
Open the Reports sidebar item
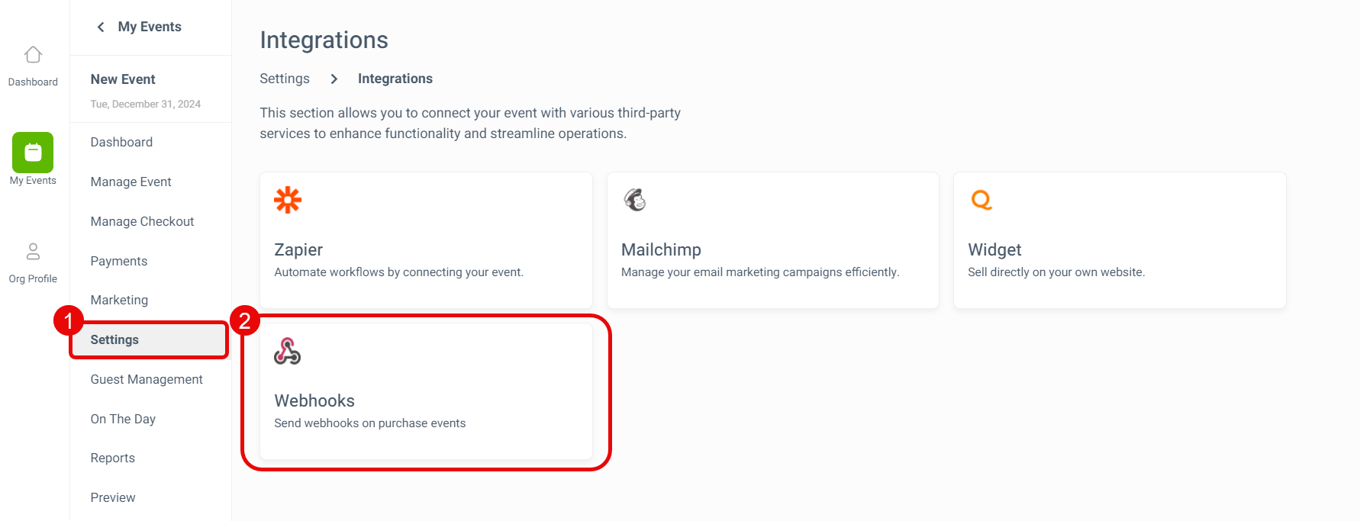point(113,458)
